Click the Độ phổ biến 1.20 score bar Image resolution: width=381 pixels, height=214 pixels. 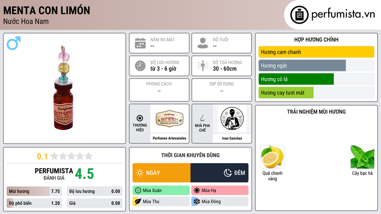click(34, 203)
